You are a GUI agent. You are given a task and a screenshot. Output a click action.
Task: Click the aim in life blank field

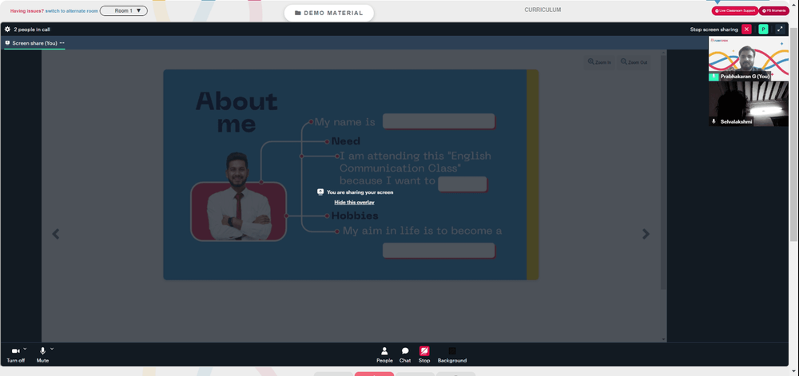pos(439,251)
